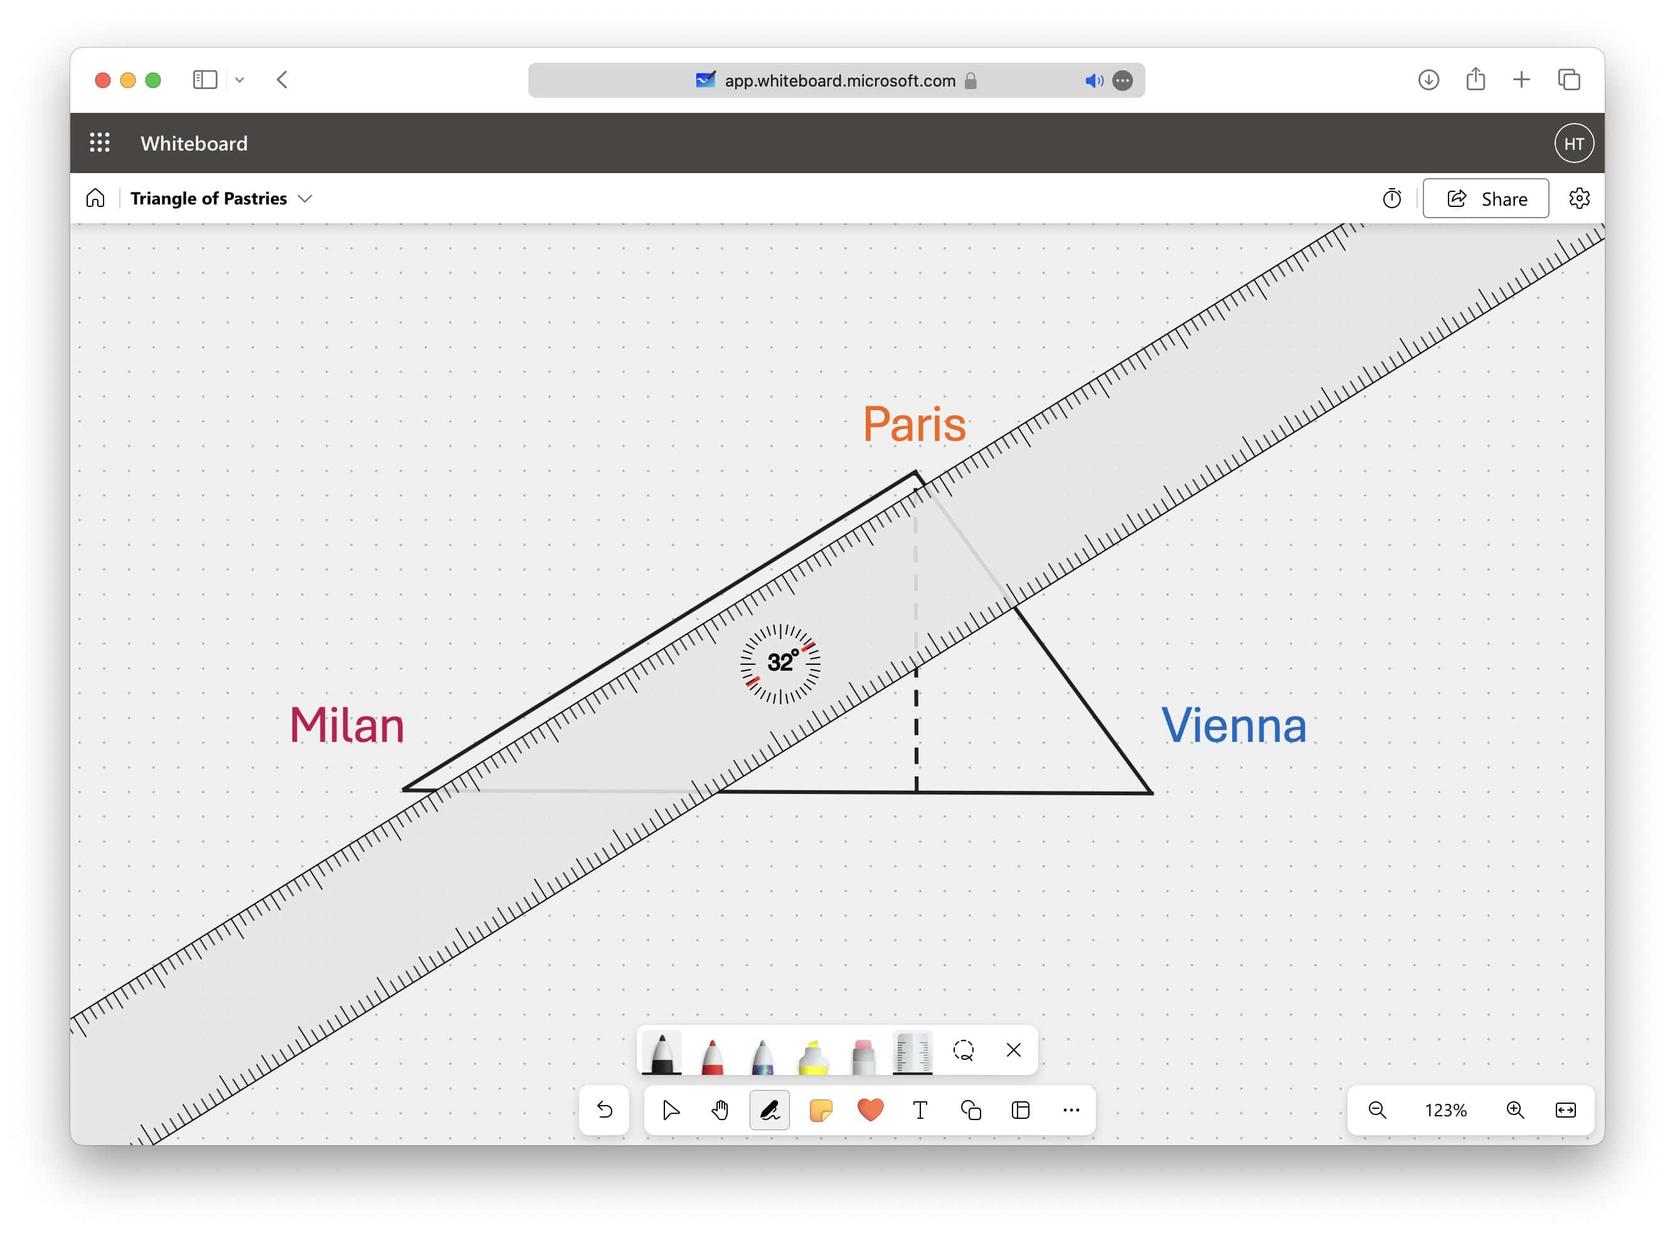Add a sticky note to the board
This screenshot has width=1675, height=1238.
(820, 1110)
